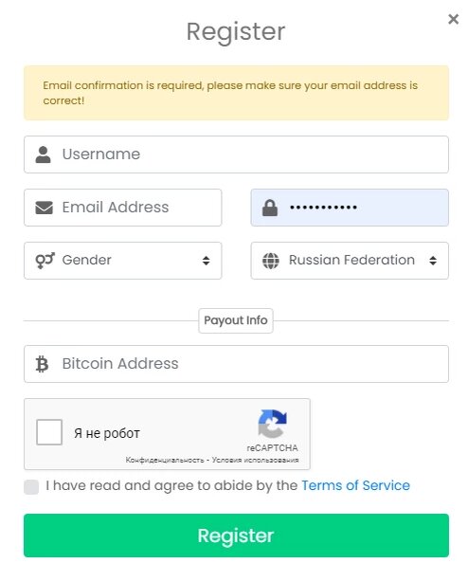Viewport: 468px width, 563px height.
Task: Open the Russian Federation country dropdown
Action: [350, 261]
